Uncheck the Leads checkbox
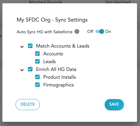This screenshot has height=126, width=140. tap(37, 61)
